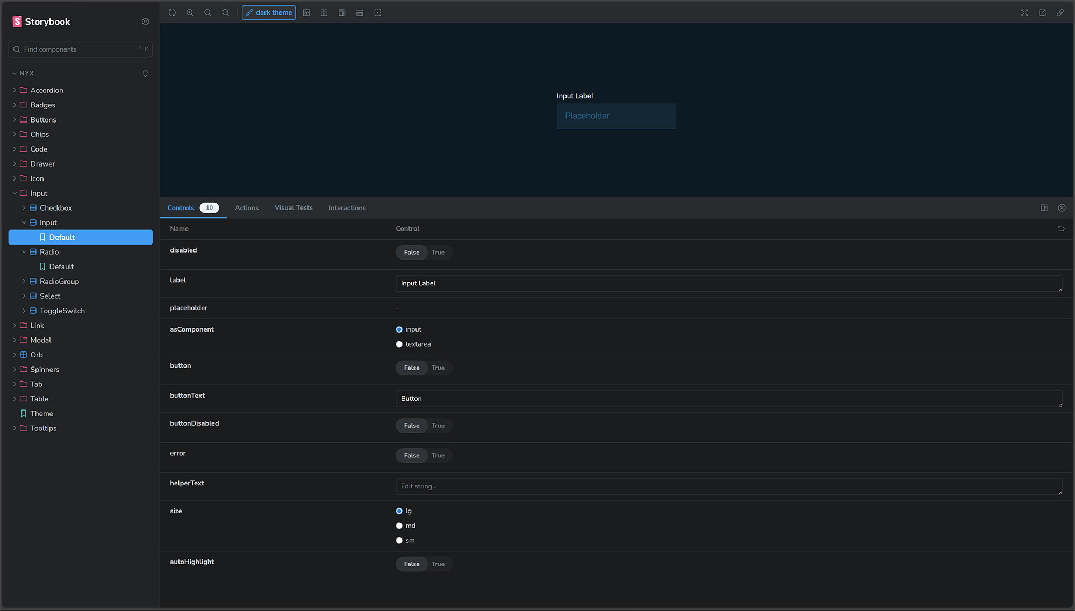Collapse the NYX section
This screenshot has height=611, width=1075.
23,73
